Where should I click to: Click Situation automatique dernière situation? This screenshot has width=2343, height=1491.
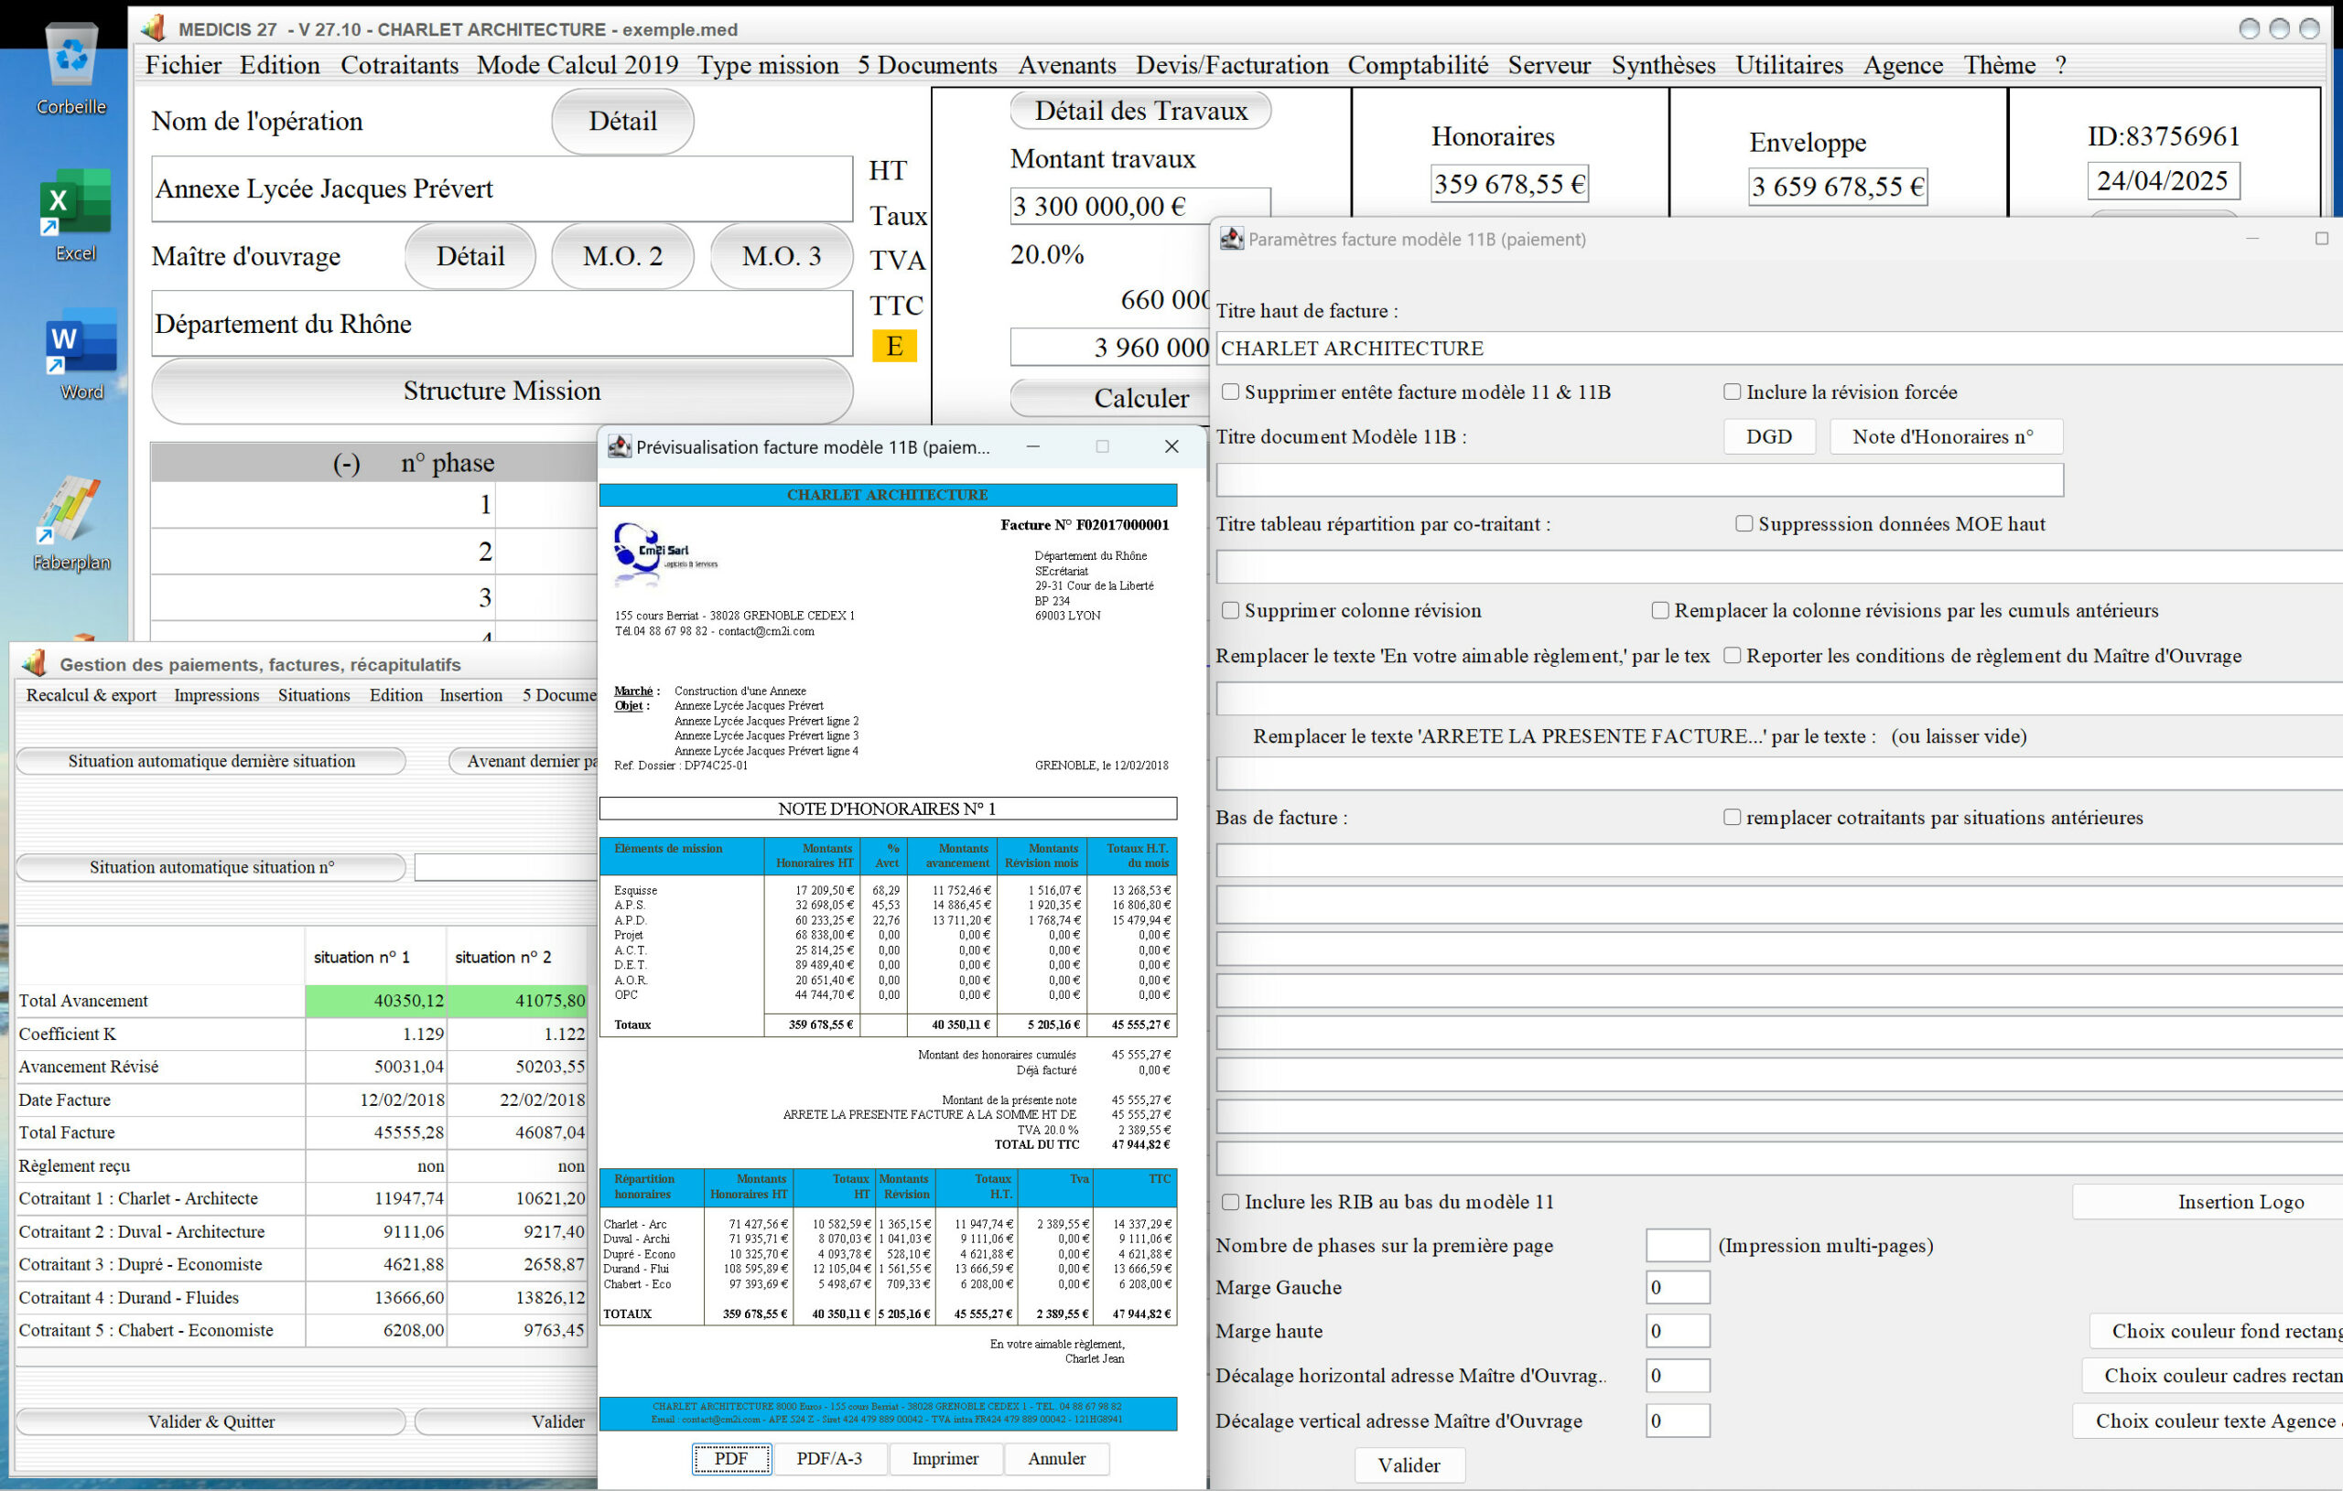pos(211,760)
